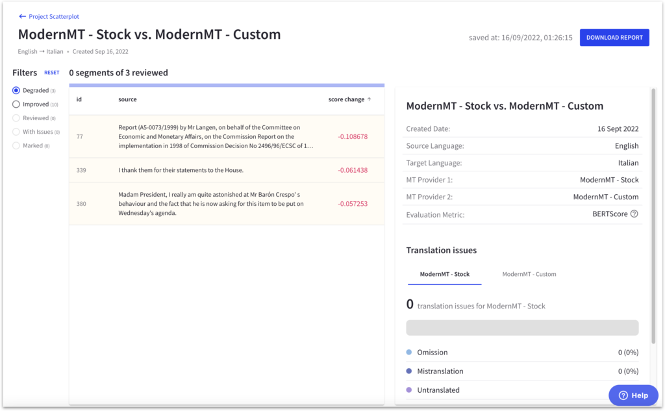
Task: Click the Target Language value Italian
Action: pyautogui.click(x=628, y=163)
